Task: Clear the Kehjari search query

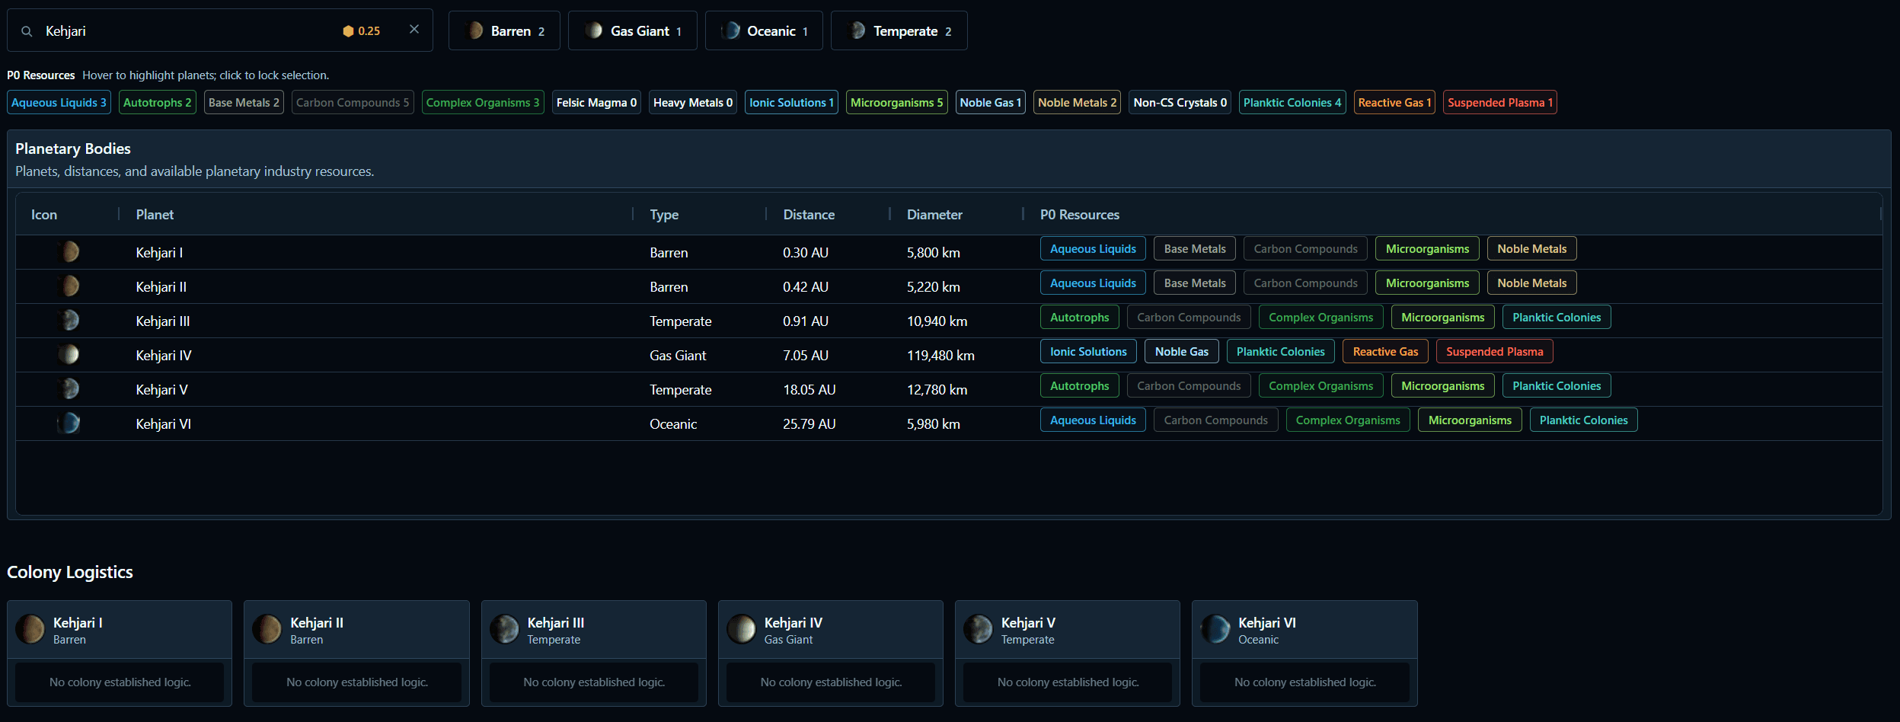Action: point(414,29)
